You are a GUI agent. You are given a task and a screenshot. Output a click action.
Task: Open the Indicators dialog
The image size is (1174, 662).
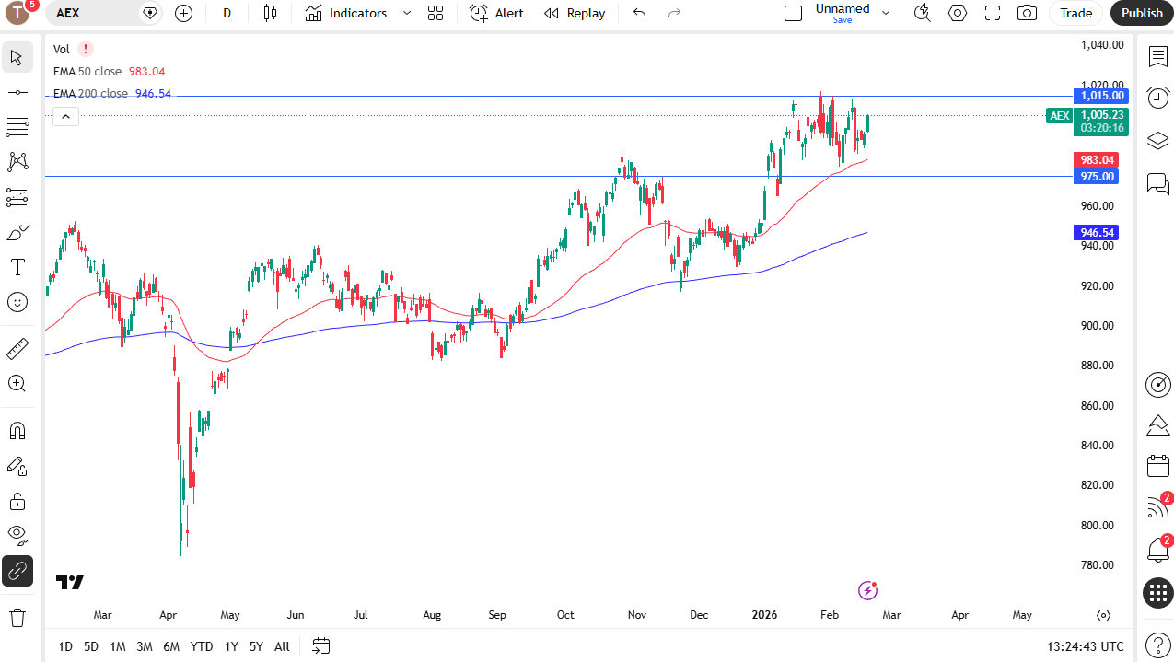[346, 13]
